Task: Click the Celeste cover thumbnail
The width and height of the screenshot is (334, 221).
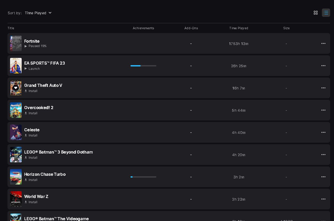Action: point(16,132)
